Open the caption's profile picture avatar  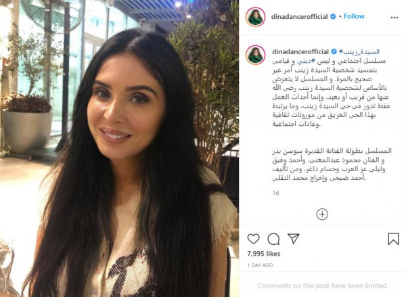[255, 55]
